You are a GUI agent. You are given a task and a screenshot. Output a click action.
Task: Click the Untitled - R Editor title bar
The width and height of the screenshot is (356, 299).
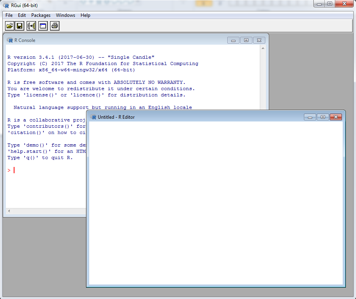(176, 117)
